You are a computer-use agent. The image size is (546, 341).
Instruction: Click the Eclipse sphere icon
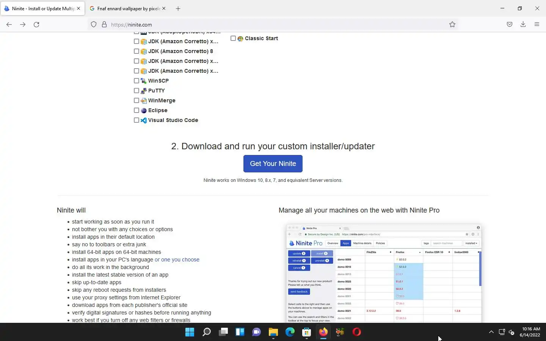pos(144,110)
